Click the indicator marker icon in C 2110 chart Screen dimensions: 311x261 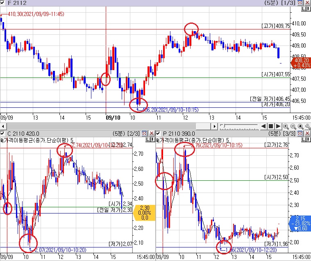[2, 141]
